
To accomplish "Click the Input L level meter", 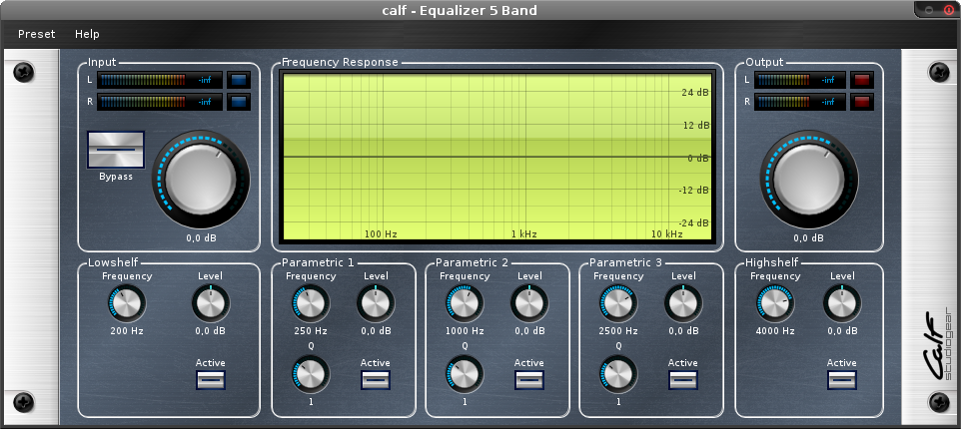I will [x=160, y=80].
